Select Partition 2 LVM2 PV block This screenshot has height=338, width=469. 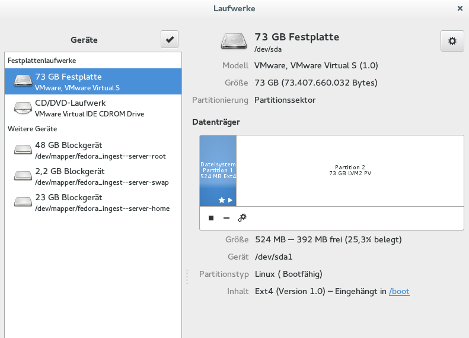click(350, 170)
